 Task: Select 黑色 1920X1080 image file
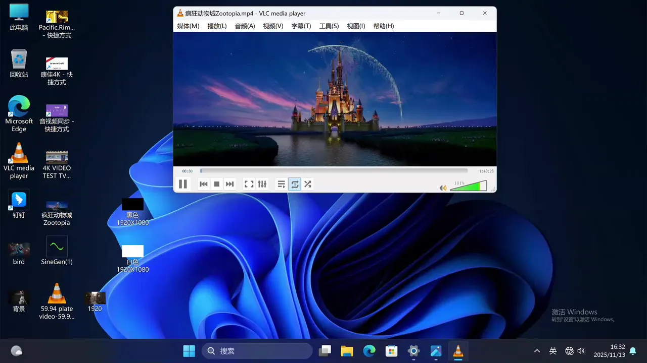click(x=132, y=212)
